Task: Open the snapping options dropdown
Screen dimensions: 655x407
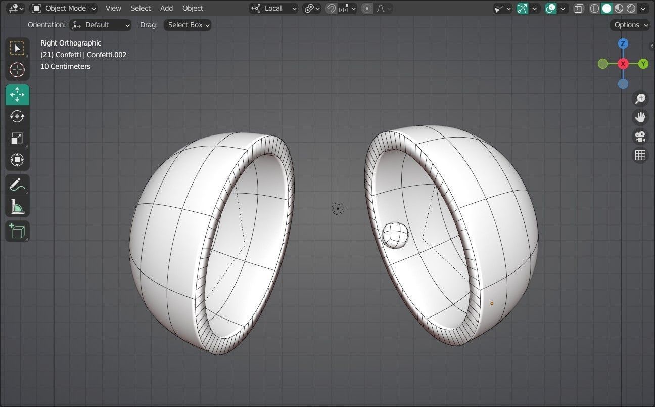Action: pyautogui.click(x=347, y=8)
